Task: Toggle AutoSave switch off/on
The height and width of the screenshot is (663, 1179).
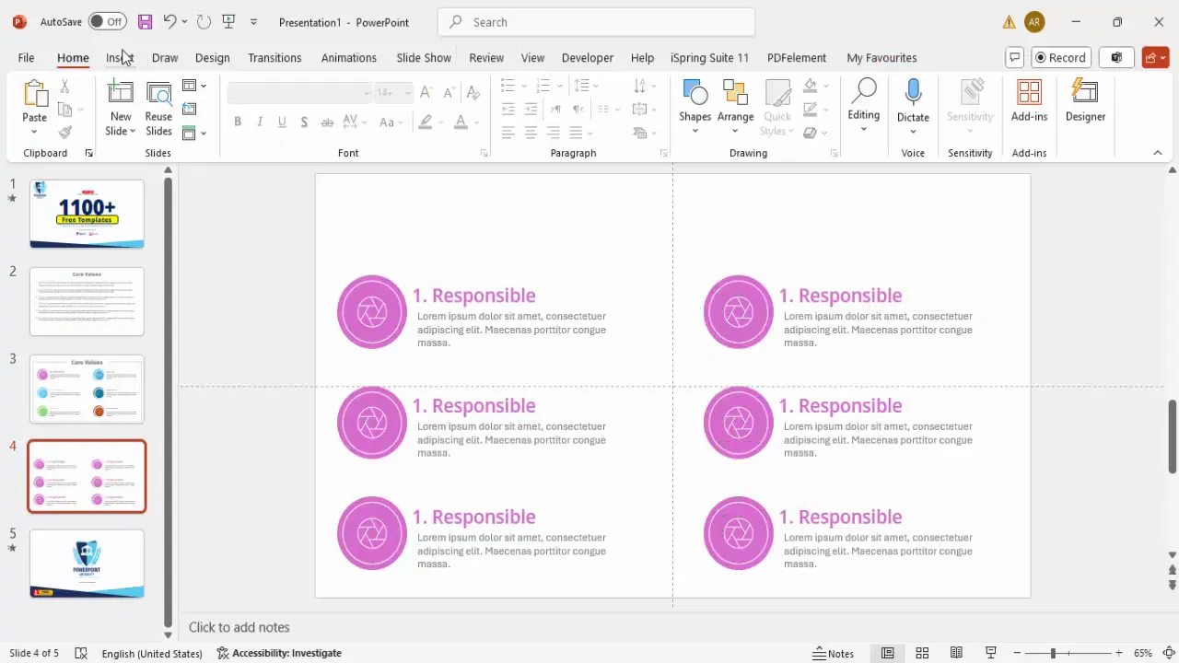Action: point(108,21)
